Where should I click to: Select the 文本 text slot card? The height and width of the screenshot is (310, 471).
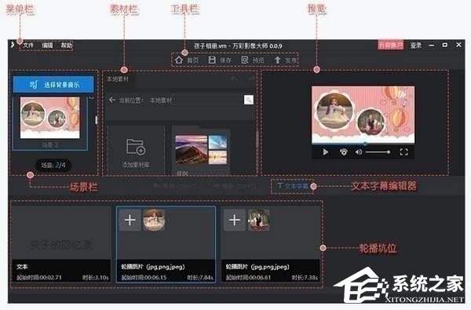coord(61,243)
